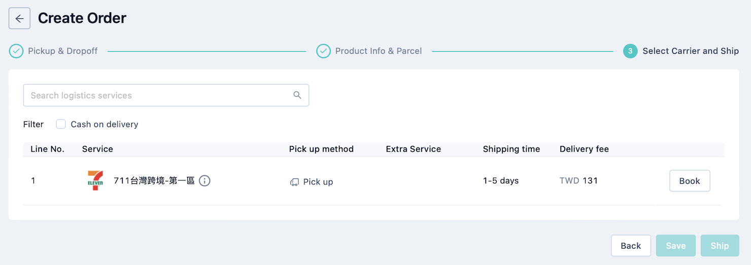Click the Shipping time column header
Viewport: 751px width, 265px height.
[511, 149]
